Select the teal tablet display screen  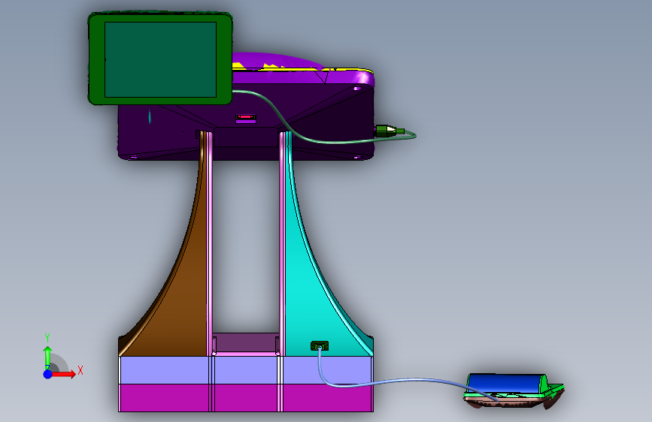tap(160, 59)
